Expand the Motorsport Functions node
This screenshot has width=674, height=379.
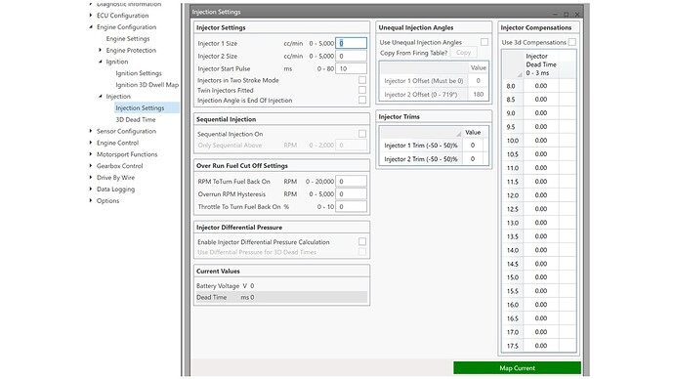point(91,154)
